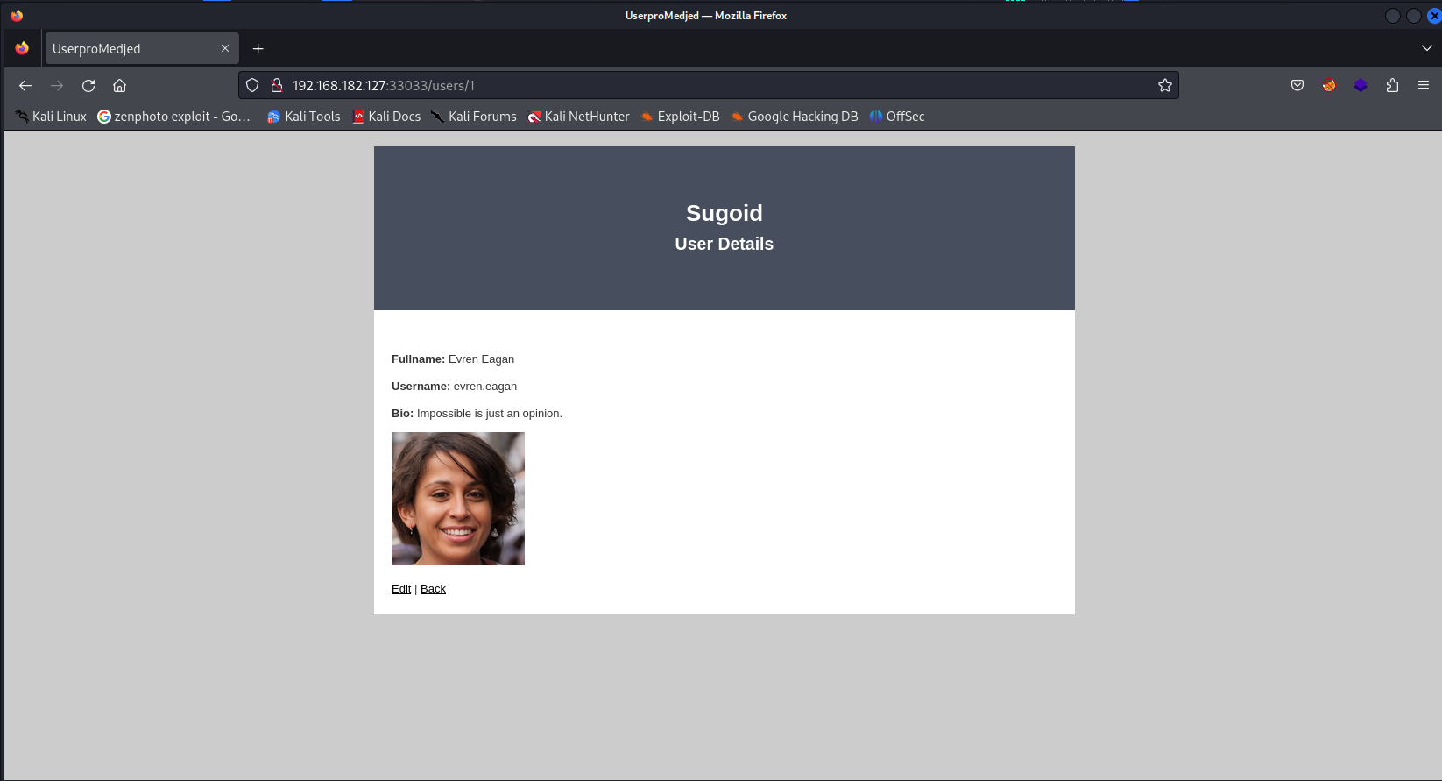1442x781 pixels.
Task: Click the shield tracking protection icon
Action: click(x=252, y=86)
